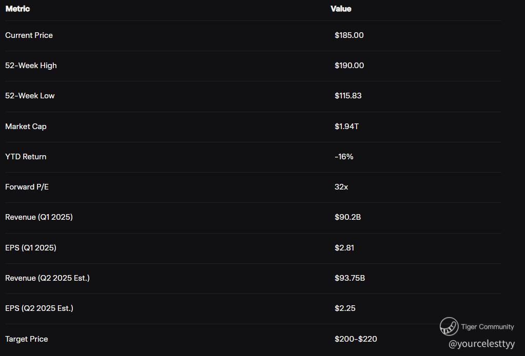The image size is (525, 356).
Task: Click the 52-Week Low value $115.83
Action: [x=348, y=96]
